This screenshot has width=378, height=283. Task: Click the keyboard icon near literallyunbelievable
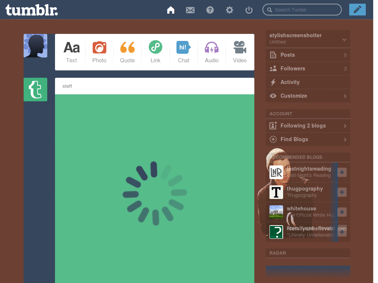342,227
